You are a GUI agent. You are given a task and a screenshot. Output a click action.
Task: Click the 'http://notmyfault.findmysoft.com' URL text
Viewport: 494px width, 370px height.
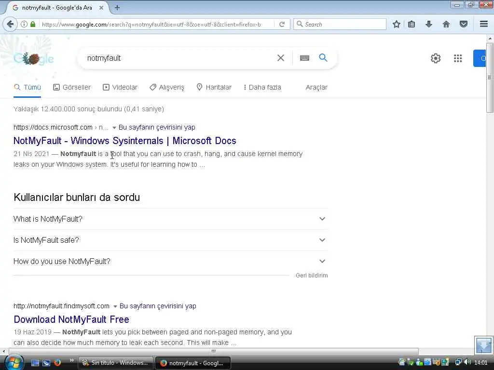coord(61,306)
